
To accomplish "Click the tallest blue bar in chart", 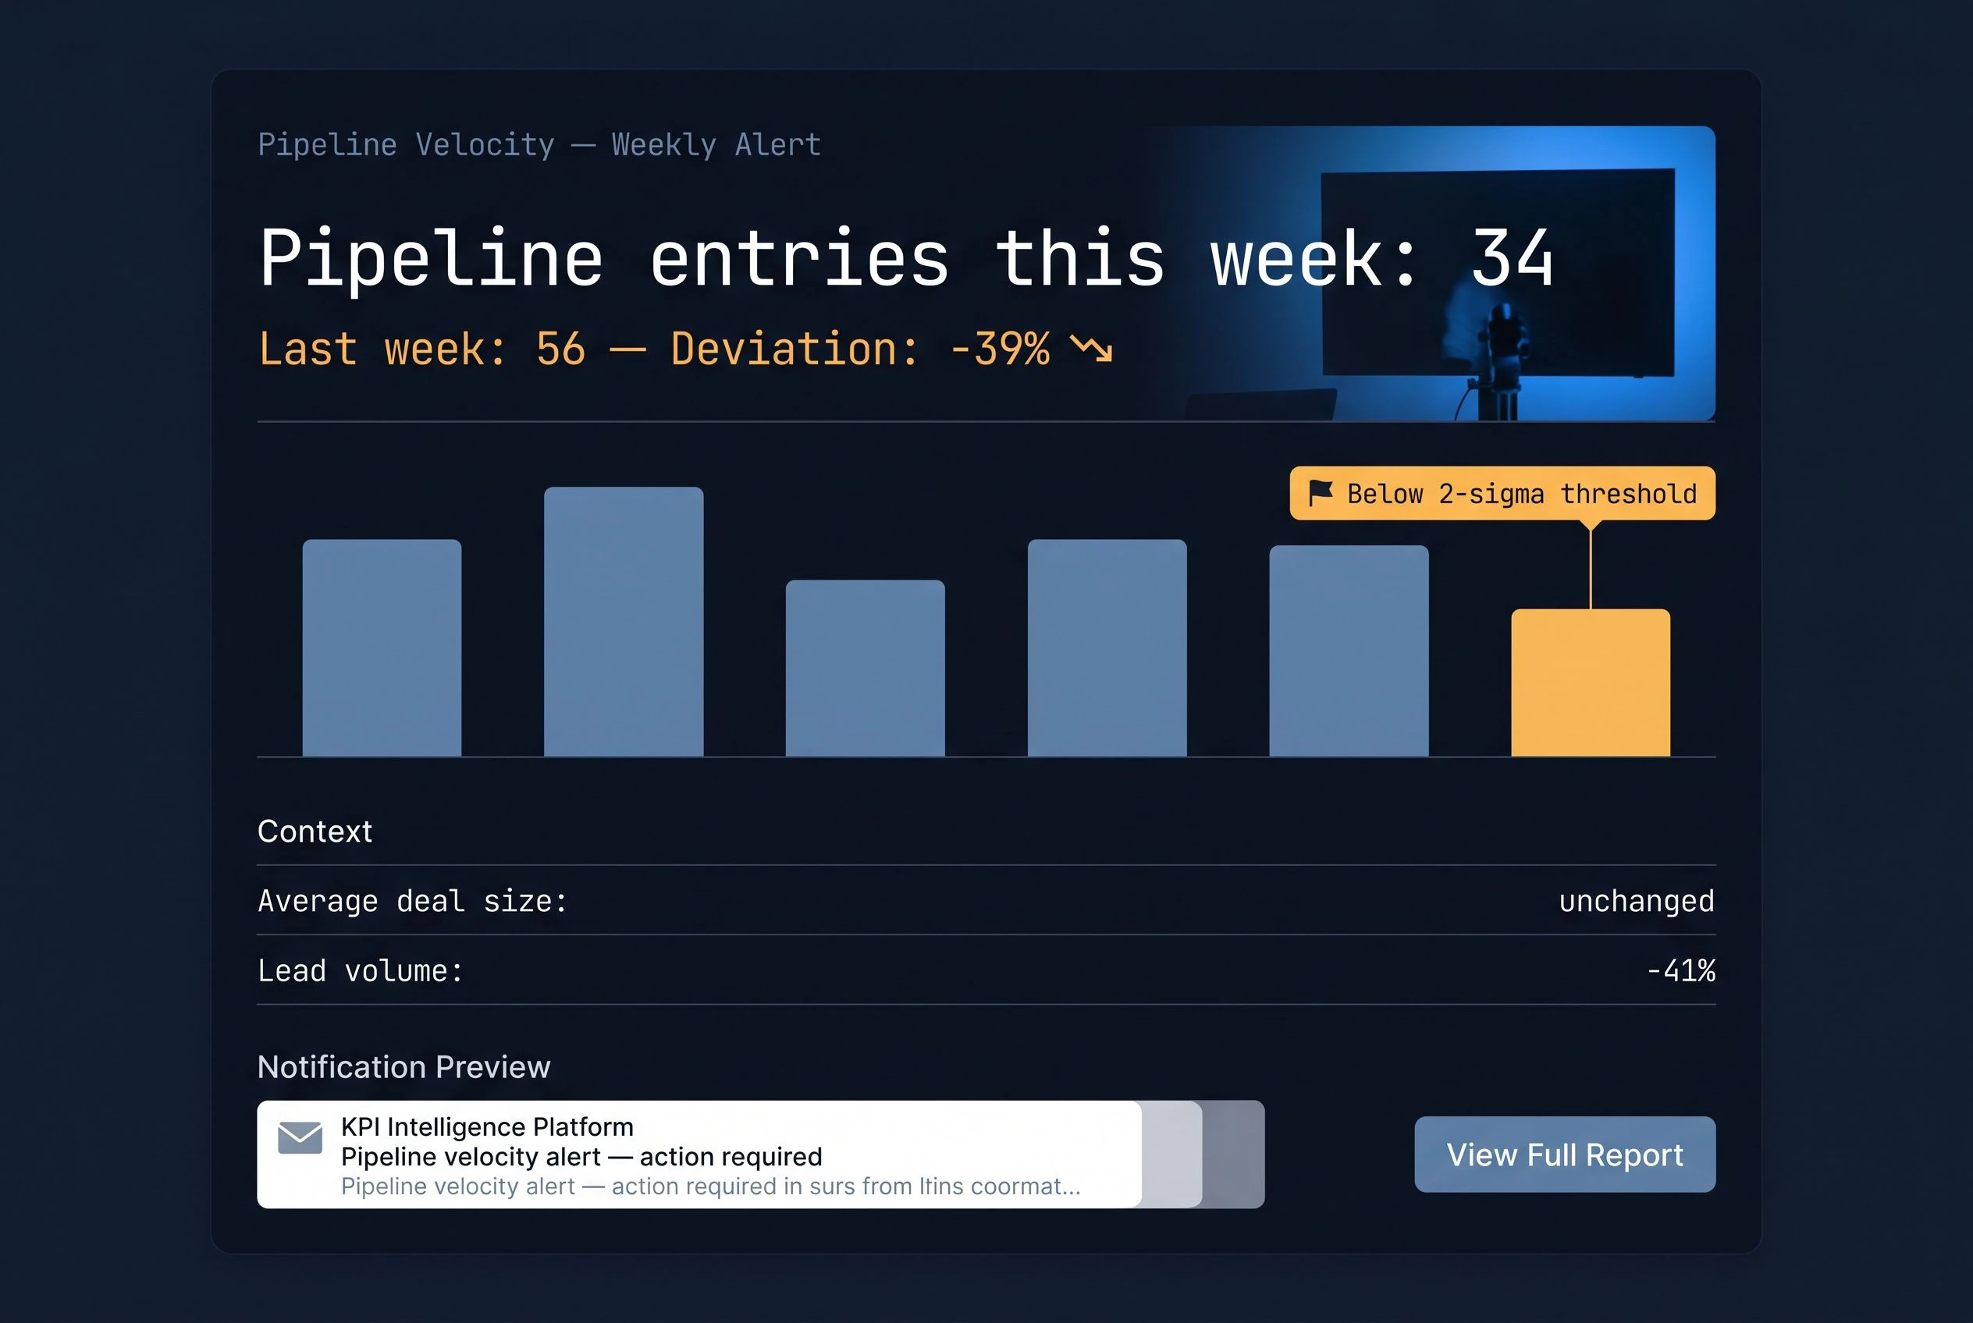I will [x=623, y=622].
